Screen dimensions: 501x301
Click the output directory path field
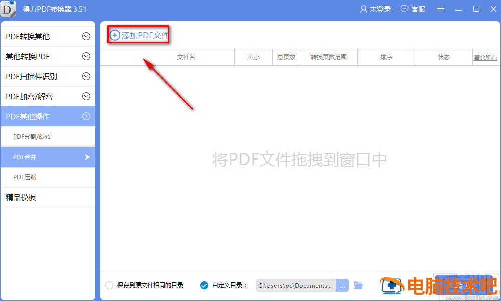click(295, 285)
